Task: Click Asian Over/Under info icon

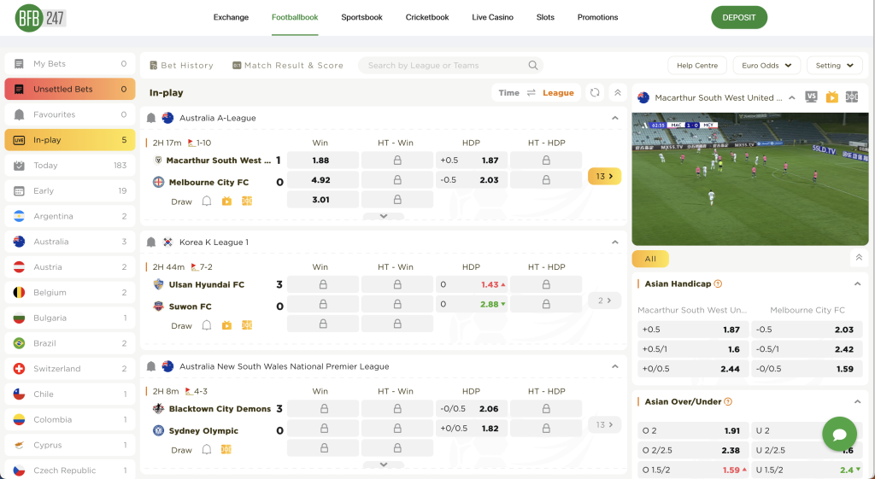Action: coord(728,401)
